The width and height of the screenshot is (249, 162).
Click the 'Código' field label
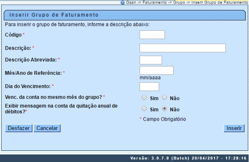[13, 35]
